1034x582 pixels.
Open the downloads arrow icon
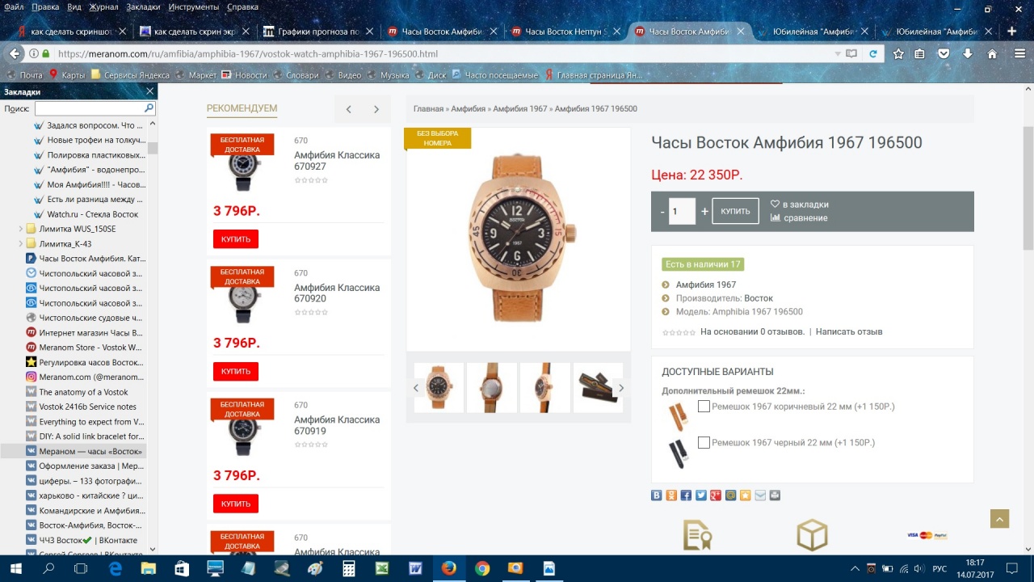(968, 54)
